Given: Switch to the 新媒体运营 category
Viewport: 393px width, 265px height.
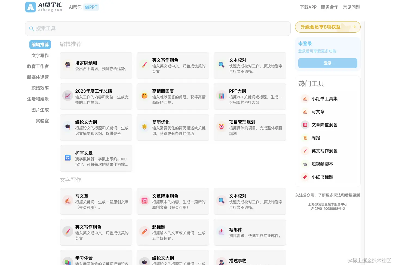Looking at the screenshot, I should (x=38, y=77).
